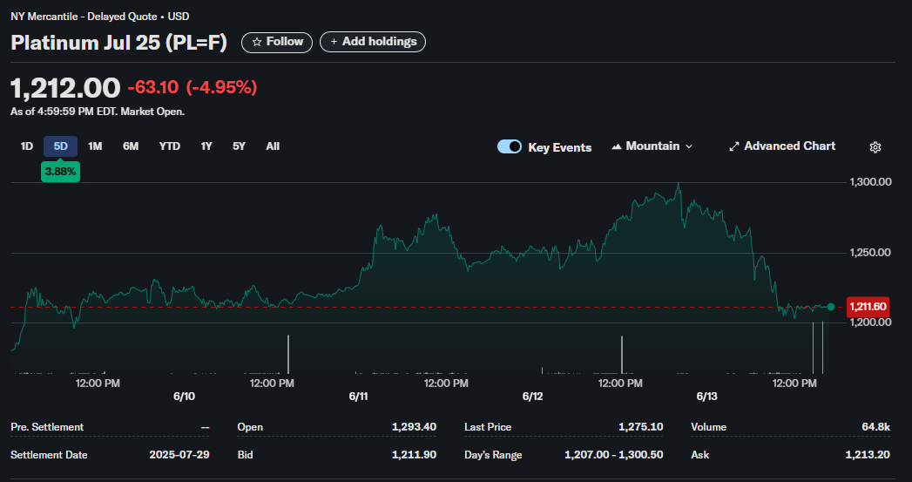Open chart settings gear icon
912x482 pixels.
pos(875,147)
